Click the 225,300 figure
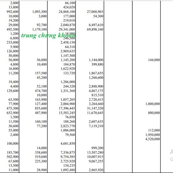173x173 pixels. [x=41, y=161]
